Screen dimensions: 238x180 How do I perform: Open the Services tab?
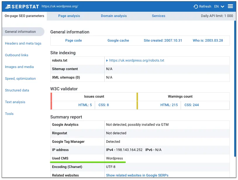pos(158,16)
